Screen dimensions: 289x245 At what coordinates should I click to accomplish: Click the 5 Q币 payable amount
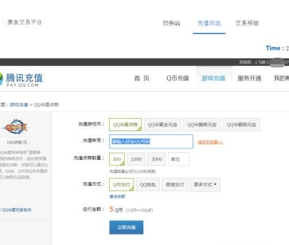(116, 209)
